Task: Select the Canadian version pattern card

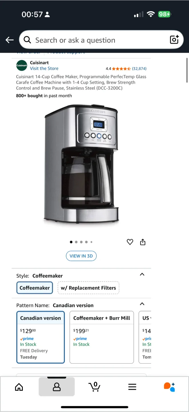Action: (41, 337)
